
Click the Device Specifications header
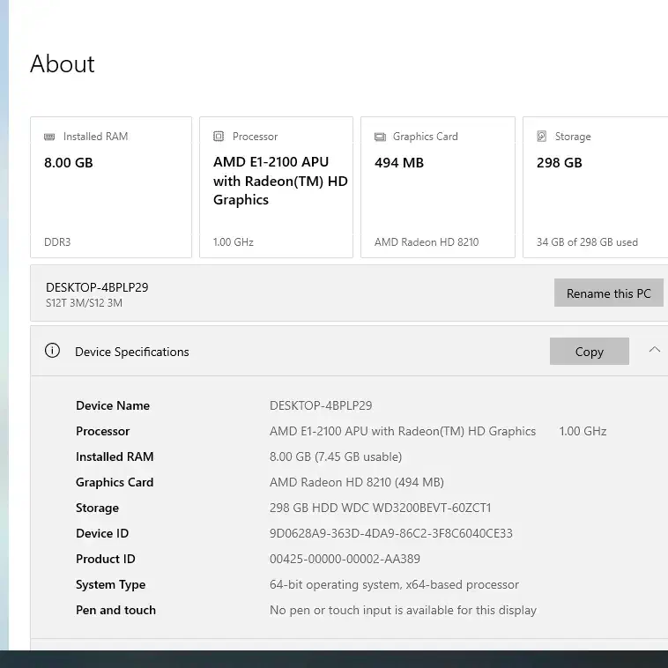coord(132,352)
